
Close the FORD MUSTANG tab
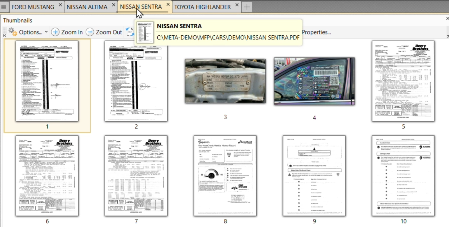click(x=60, y=5)
